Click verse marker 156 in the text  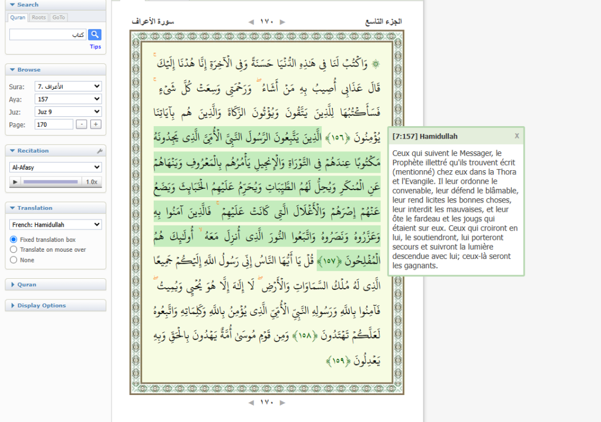(337, 137)
